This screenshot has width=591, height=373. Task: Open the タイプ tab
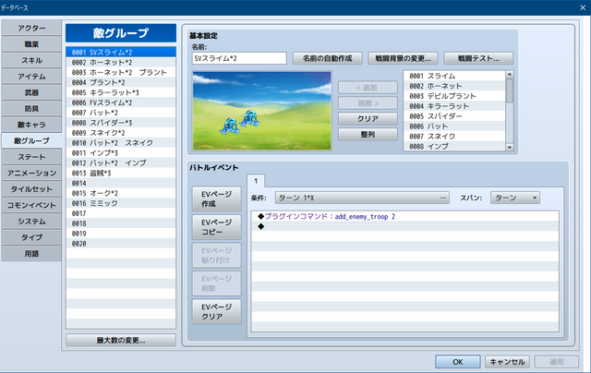31,237
